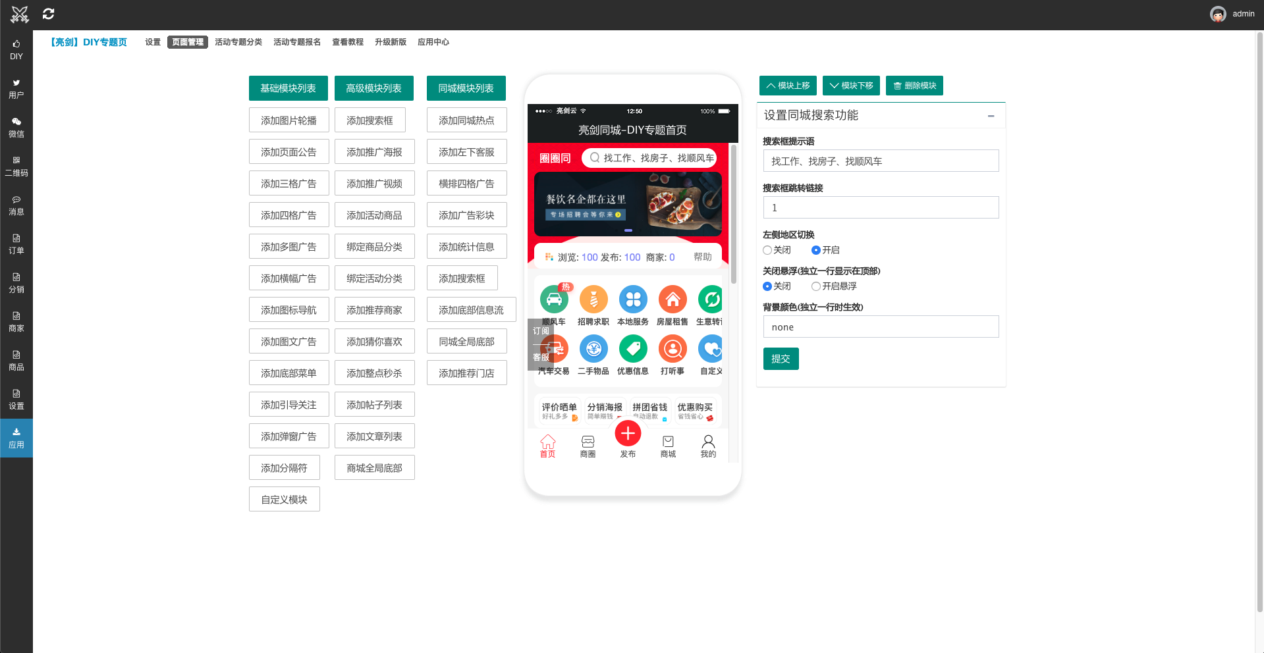Image resolution: width=1264 pixels, height=653 pixels.
Task: Open 商城 from the preview bottom navigation
Action: (x=668, y=445)
